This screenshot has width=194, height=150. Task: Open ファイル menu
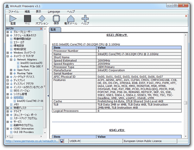(14, 11)
